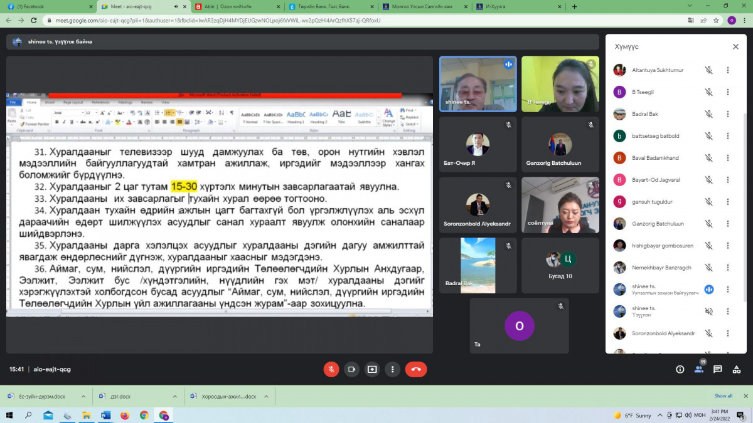753x423 pixels.
Task: Close the participants side panel
Action: (735, 47)
